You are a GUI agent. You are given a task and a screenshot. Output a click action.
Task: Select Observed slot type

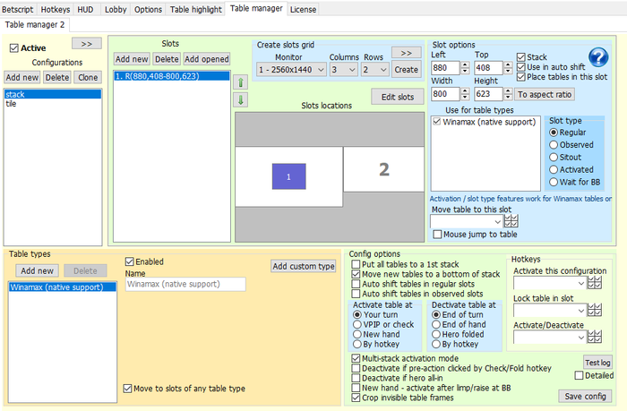tap(554, 145)
